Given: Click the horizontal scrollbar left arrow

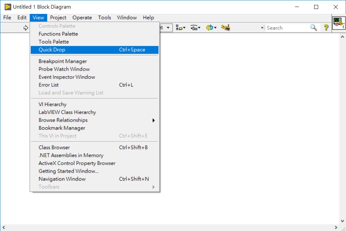Looking at the screenshot, I should (4, 227).
